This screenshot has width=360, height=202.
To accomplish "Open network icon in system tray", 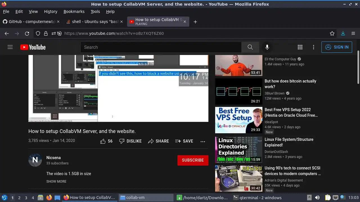I will 336,198.
